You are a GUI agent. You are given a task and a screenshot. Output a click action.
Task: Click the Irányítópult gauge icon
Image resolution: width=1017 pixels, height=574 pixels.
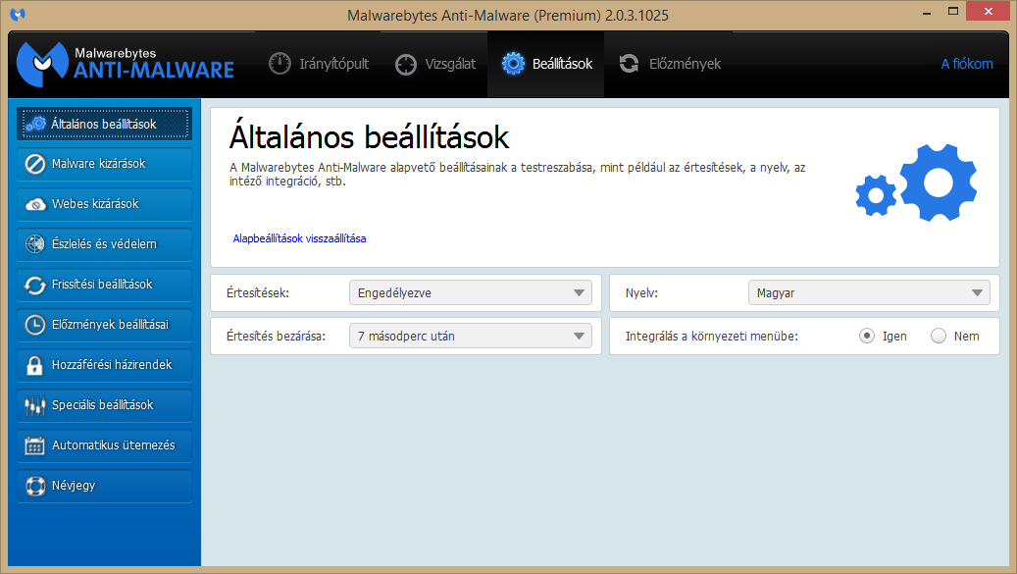coord(280,64)
